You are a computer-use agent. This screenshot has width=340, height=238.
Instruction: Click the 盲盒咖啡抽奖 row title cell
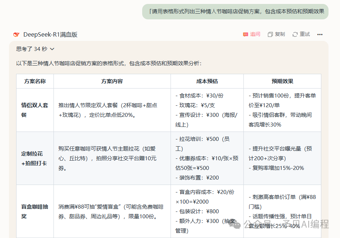35,211
